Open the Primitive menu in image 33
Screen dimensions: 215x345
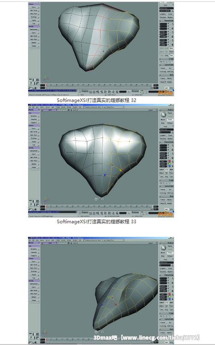[x=34, y=116]
